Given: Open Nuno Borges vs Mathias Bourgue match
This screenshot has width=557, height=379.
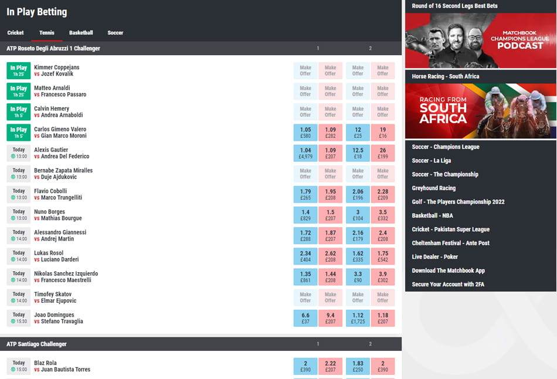Looking at the screenshot, I should click(x=58, y=215).
